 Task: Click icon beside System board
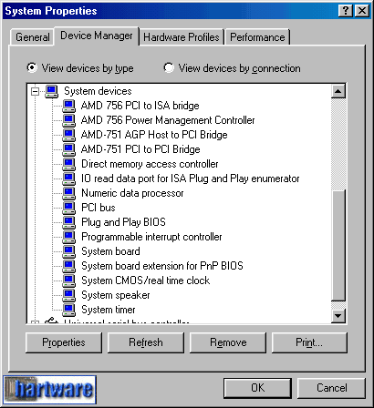pos(68,251)
